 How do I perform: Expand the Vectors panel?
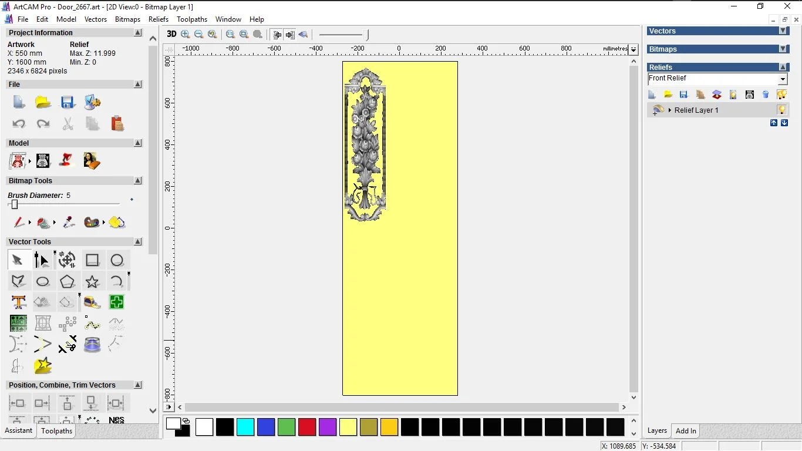pos(783,31)
